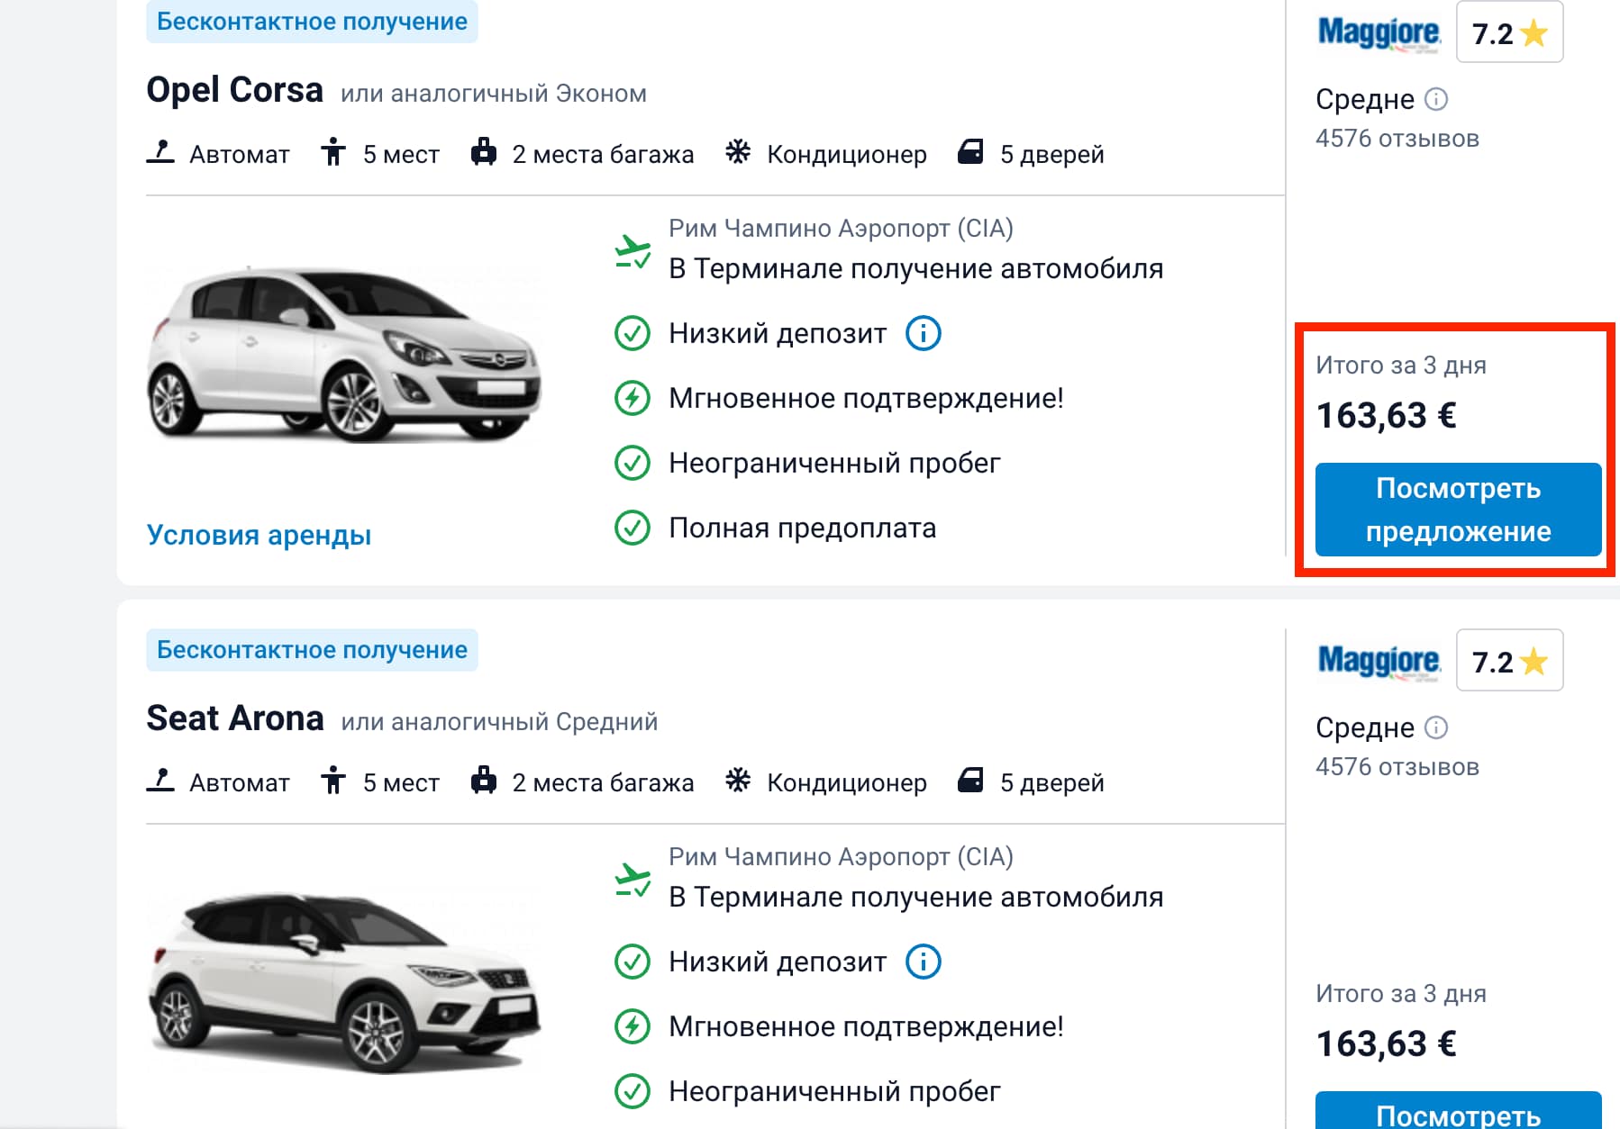
Task: Click car door icon for Seat Arona
Action: pos(970,781)
